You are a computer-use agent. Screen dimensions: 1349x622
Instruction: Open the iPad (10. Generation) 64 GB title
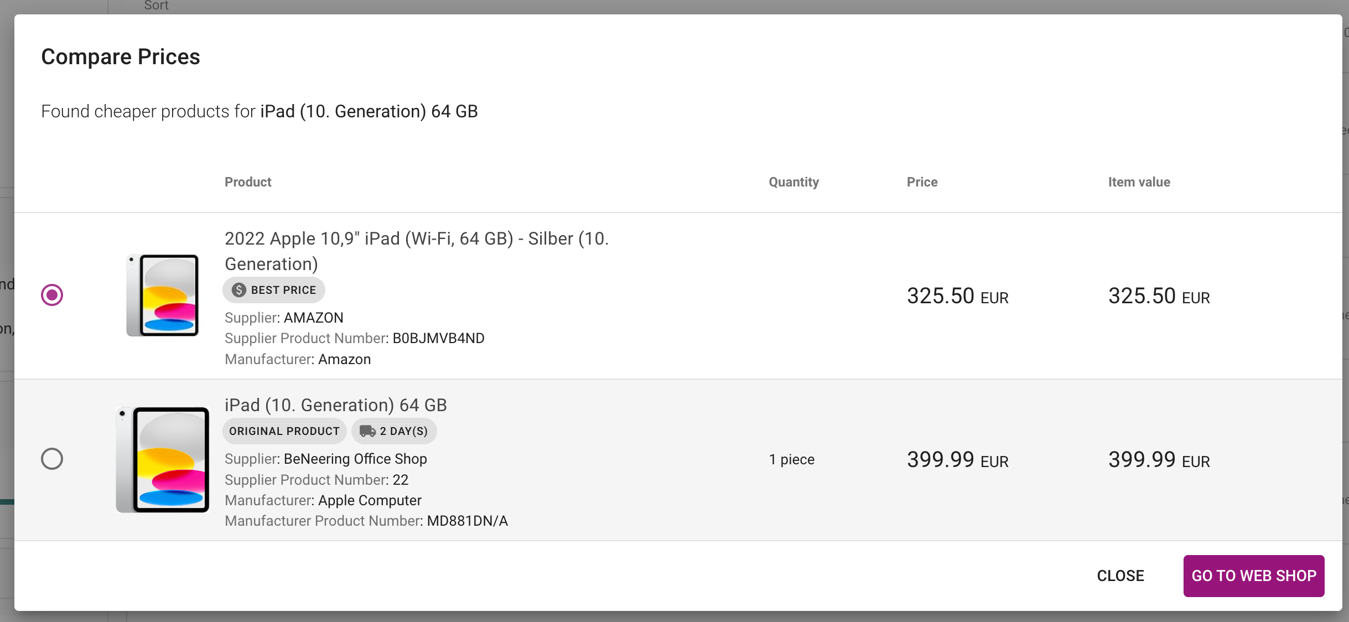point(335,405)
